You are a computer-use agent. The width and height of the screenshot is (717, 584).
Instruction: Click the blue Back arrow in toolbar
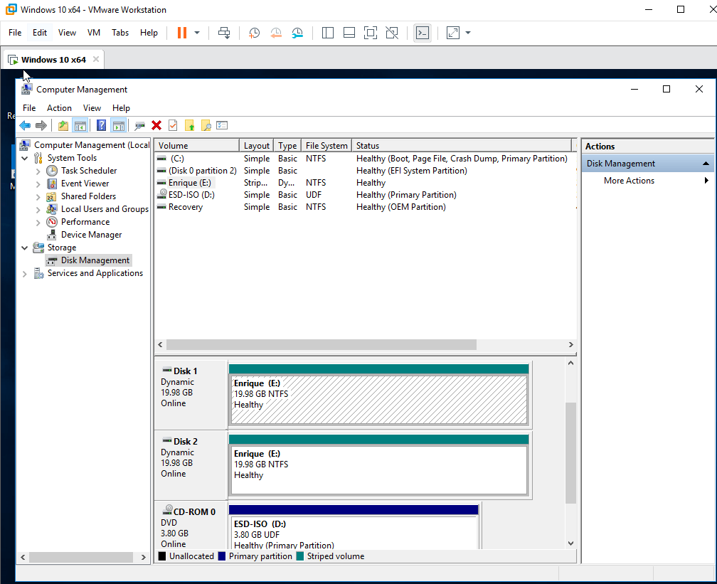tap(25, 125)
